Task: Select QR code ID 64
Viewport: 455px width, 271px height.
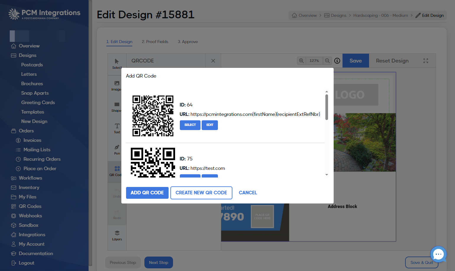Action: (190, 125)
